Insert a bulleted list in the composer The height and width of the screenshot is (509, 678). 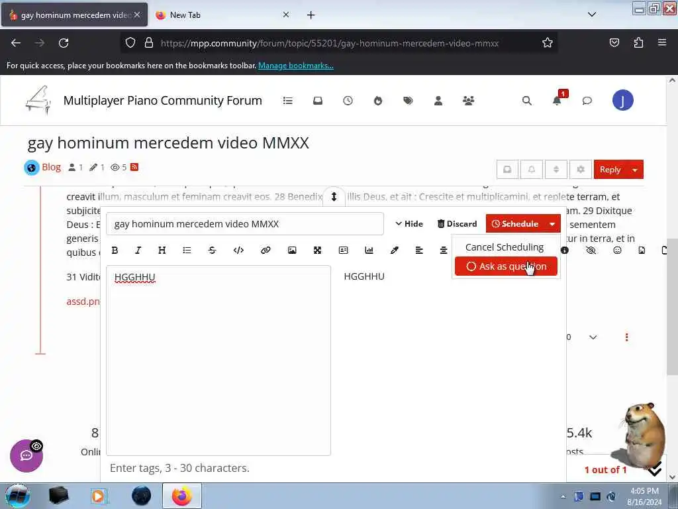187,250
